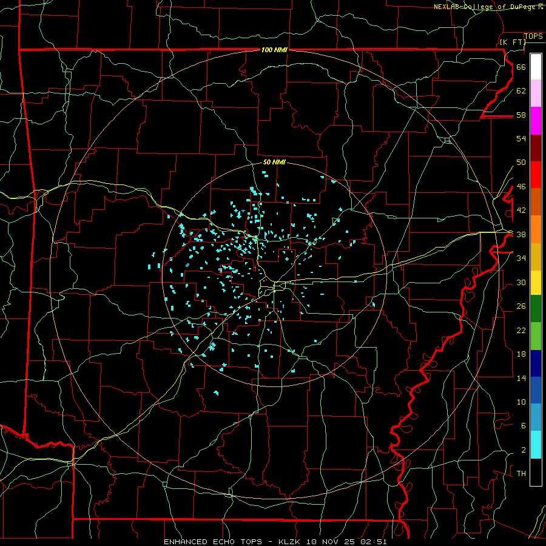The width and height of the screenshot is (546, 546).
Task: Click legend value 38
Action: coord(521,234)
